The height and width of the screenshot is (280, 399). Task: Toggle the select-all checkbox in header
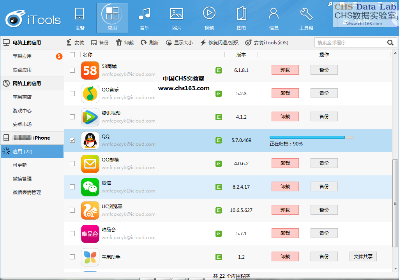click(x=72, y=54)
